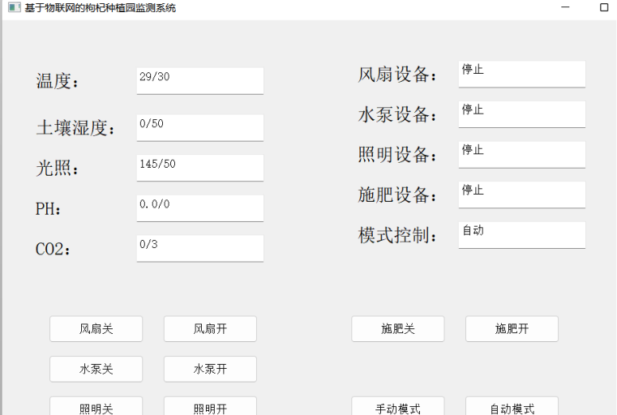Viewport: 617px width, 415px height.
Task: Click the 风扇关 button
Action: (x=96, y=329)
